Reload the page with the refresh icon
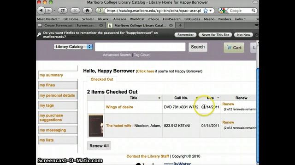Viewport: 295px width, 165px height. point(63,11)
